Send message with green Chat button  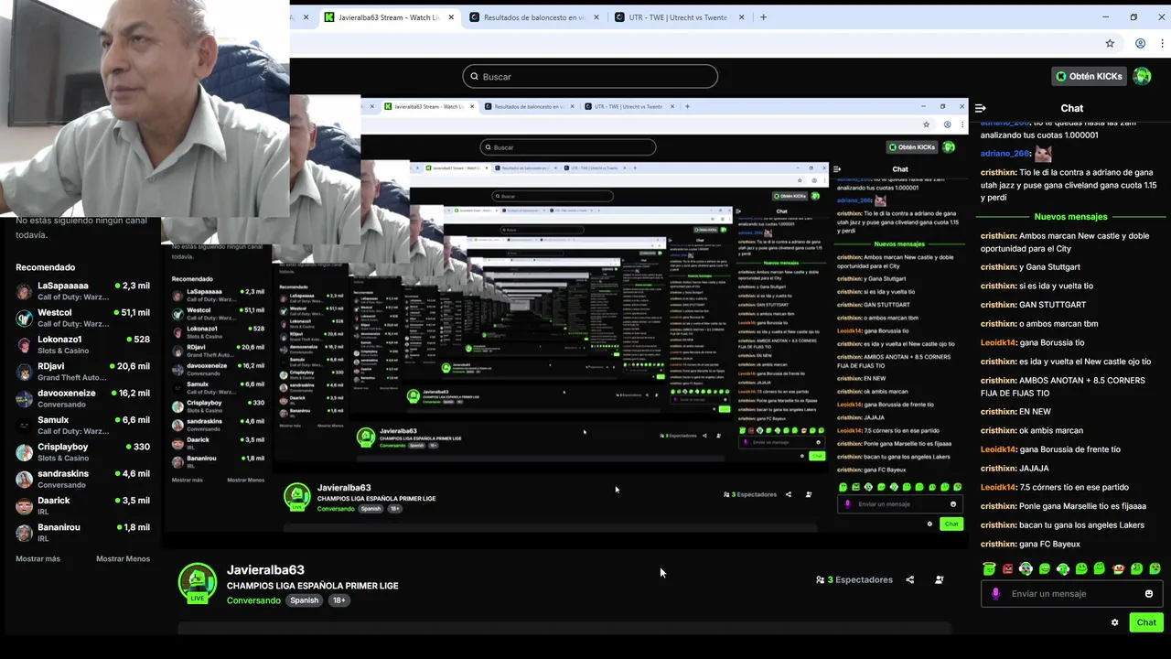(x=1146, y=622)
